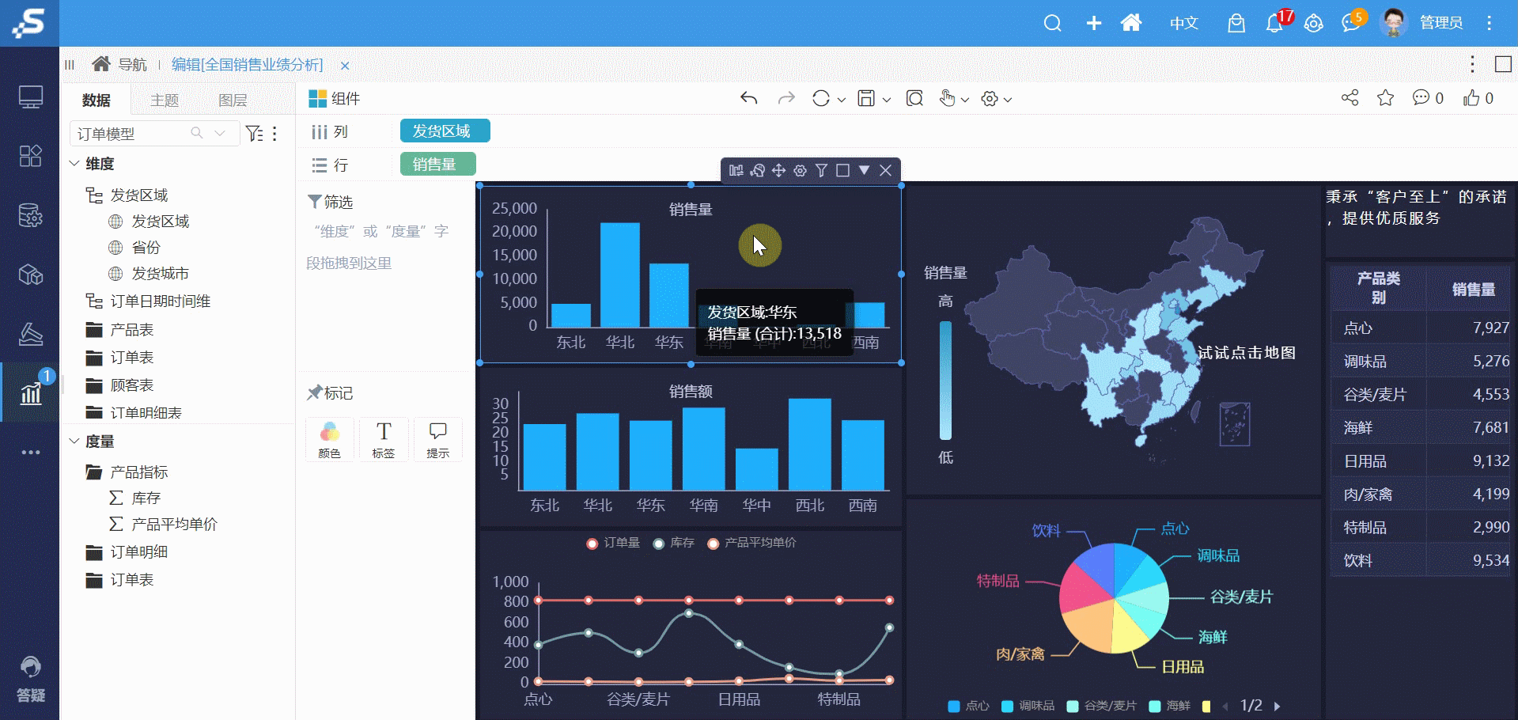This screenshot has height=720, width=1518.
Task: Click the save floppy disk icon
Action: pos(866,98)
